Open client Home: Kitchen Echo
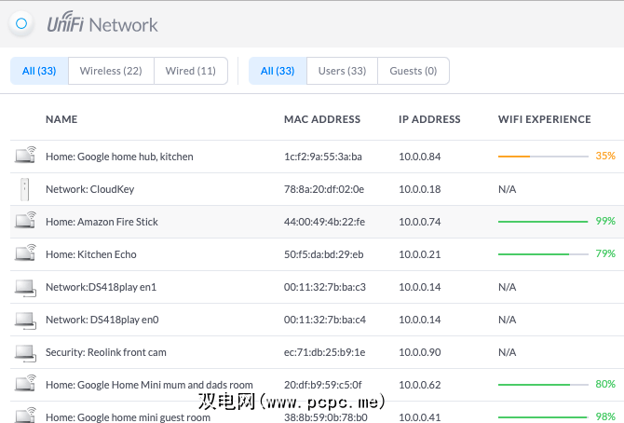Image resolution: width=624 pixels, height=423 pixels. click(91, 254)
